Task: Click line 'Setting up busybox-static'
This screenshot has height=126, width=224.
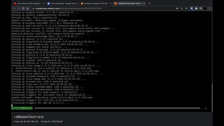Action: (x=45, y=13)
